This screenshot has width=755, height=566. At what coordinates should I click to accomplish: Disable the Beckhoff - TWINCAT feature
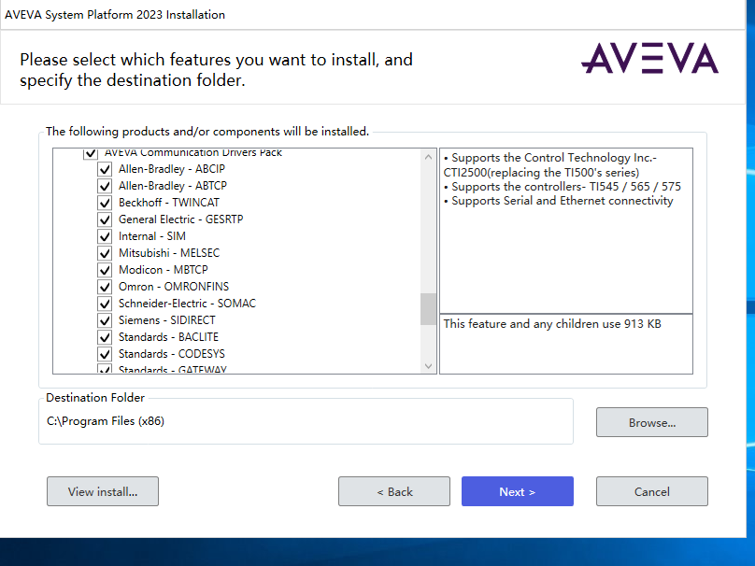tap(105, 203)
